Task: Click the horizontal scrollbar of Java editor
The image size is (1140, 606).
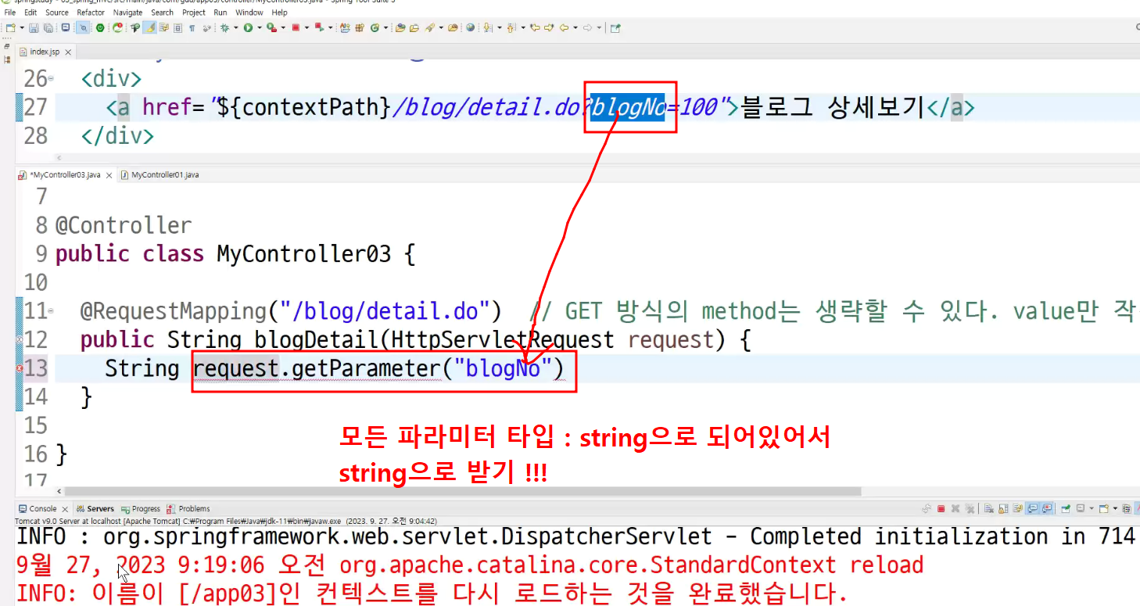Action: pyautogui.click(x=461, y=492)
